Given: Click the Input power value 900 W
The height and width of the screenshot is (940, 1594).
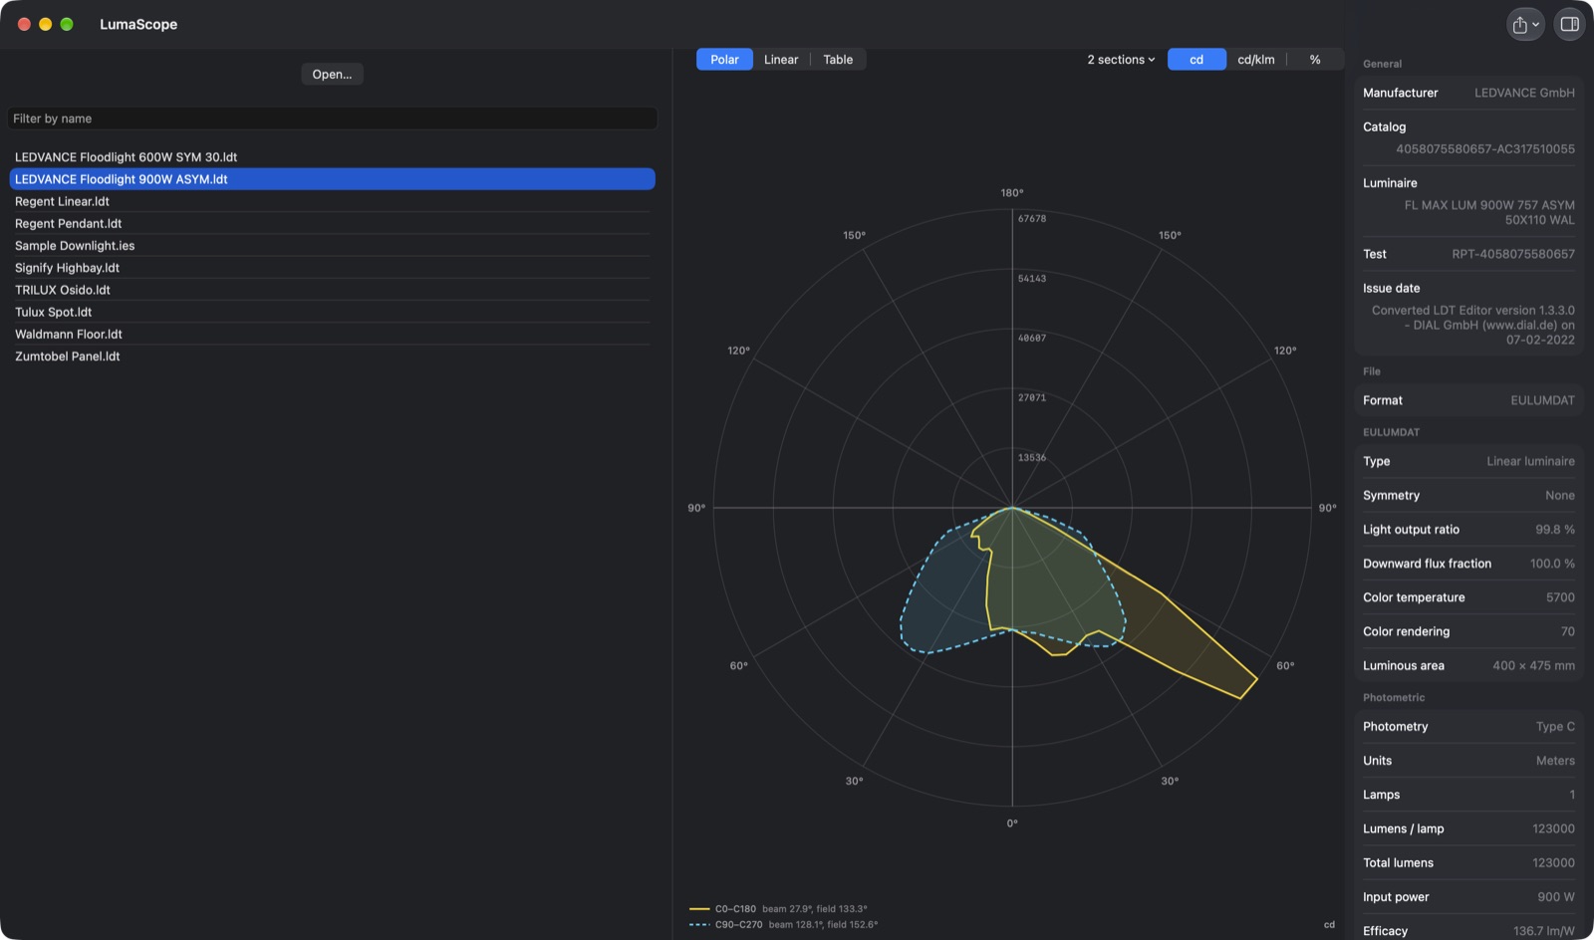Looking at the screenshot, I should [1555, 897].
